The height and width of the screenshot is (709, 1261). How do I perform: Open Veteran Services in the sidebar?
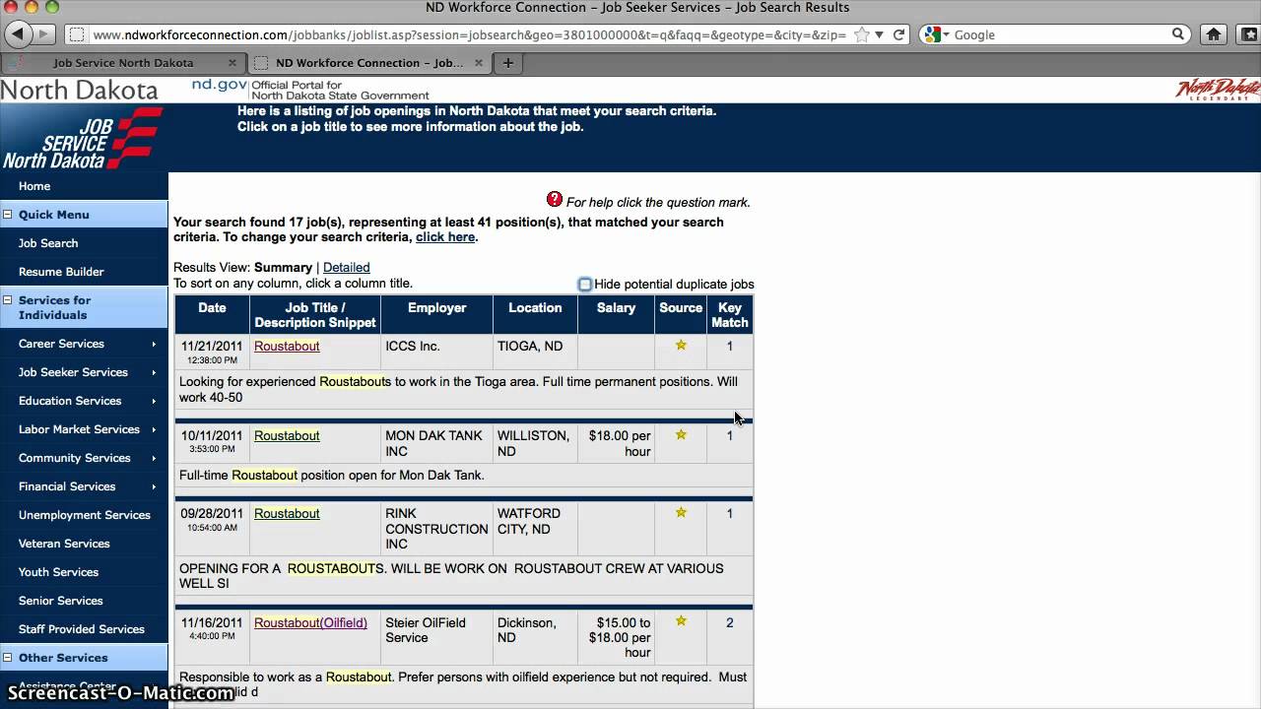click(x=64, y=544)
